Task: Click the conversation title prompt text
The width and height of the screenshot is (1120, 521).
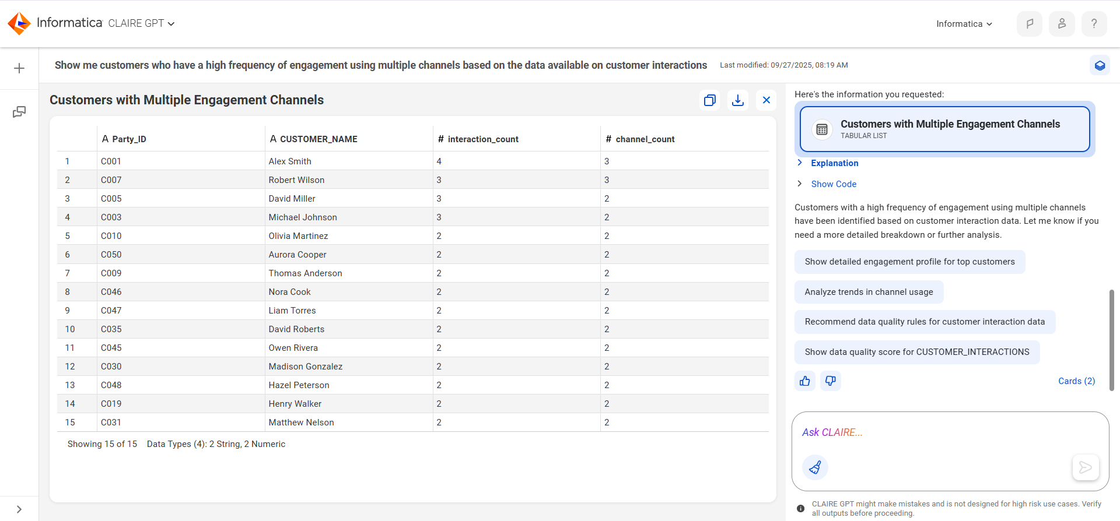Action: click(381, 65)
